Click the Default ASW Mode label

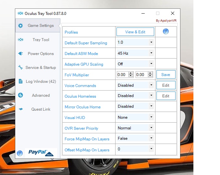click(81, 54)
